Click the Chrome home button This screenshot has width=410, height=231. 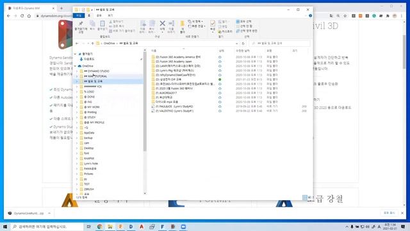[29, 15]
